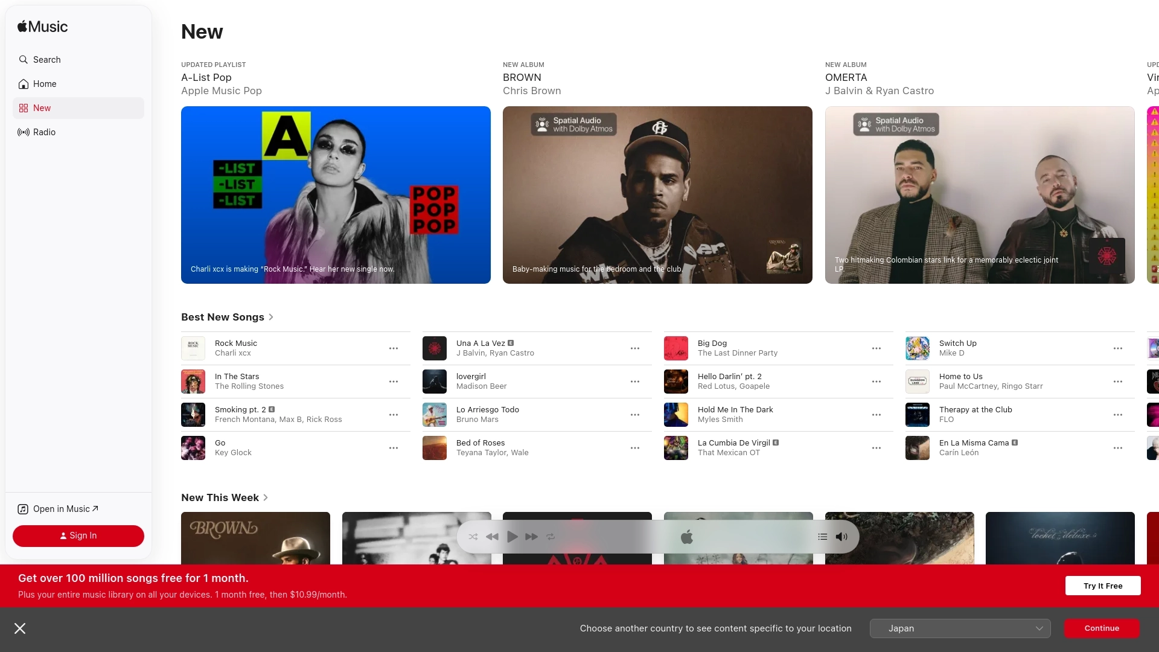The height and width of the screenshot is (652, 1159).
Task: Open more options for Home to Us
Action: click(1118, 382)
